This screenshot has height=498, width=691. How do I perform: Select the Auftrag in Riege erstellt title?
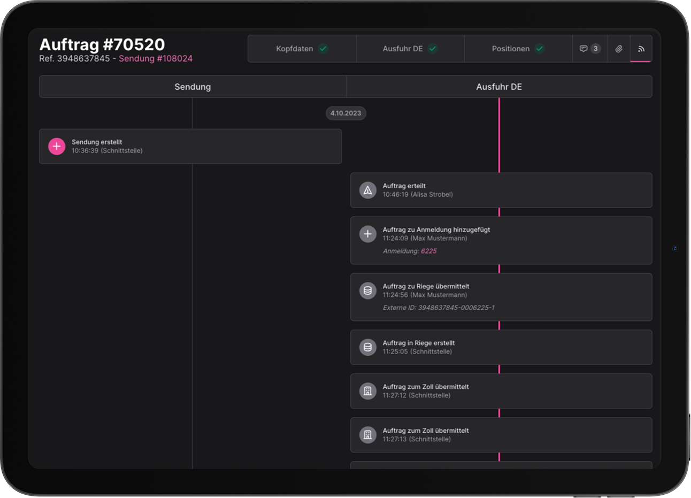coord(419,343)
